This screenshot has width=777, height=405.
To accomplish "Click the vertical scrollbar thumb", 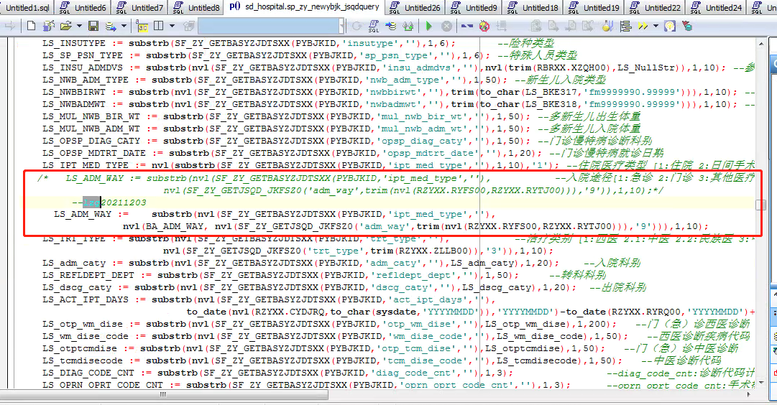I will pos(761,205).
